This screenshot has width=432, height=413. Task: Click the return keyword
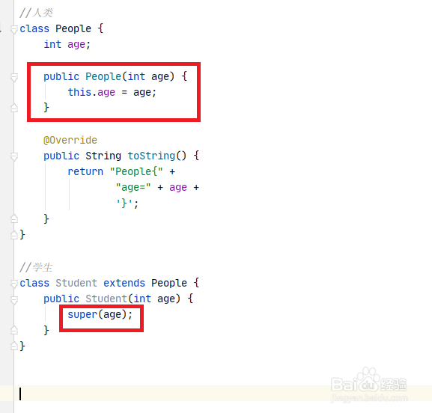[85, 171]
